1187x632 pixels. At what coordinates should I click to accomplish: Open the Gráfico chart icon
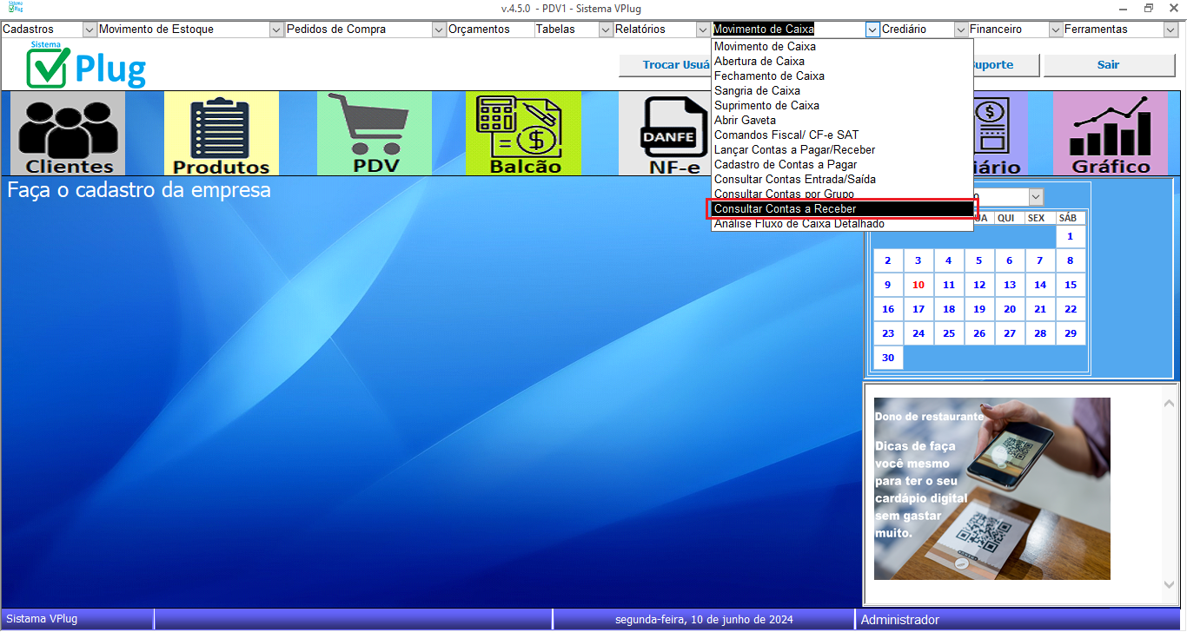pyautogui.click(x=1110, y=133)
